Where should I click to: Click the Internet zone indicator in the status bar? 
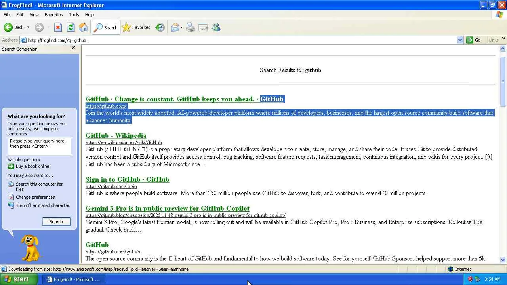point(459,269)
